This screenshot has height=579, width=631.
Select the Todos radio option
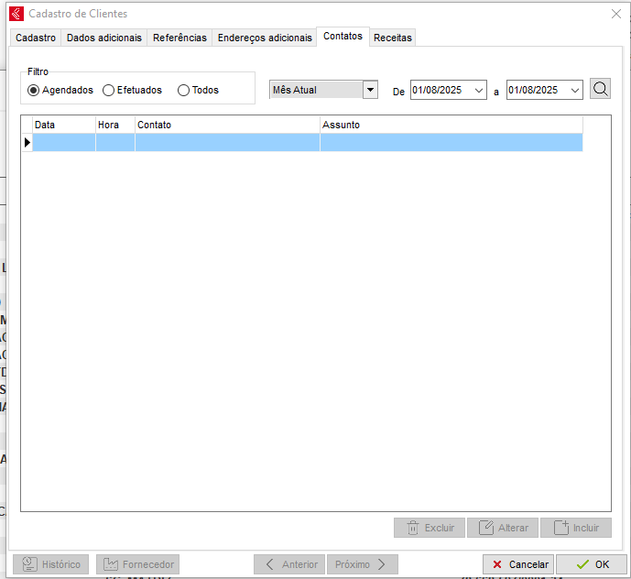click(184, 90)
